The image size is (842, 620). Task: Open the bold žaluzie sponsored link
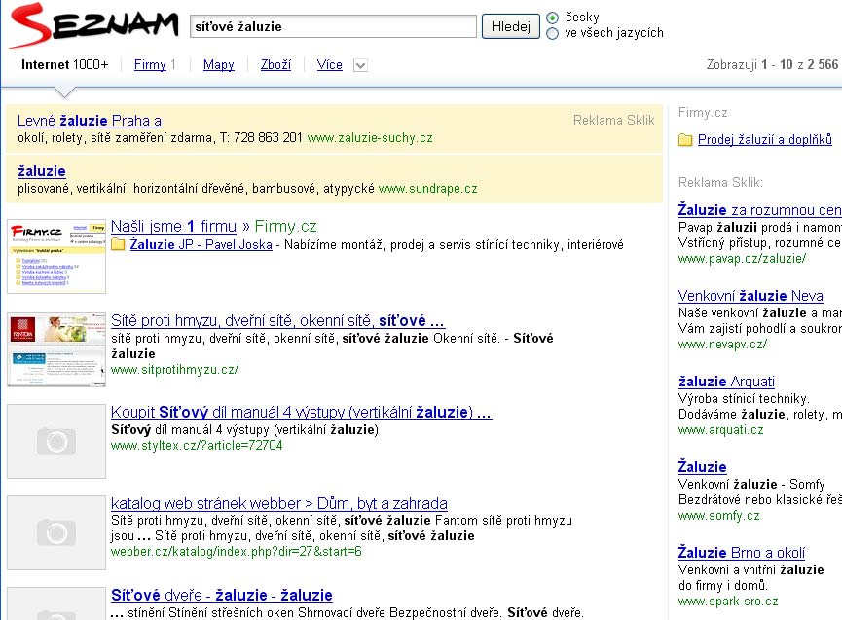[x=41, y=171]
